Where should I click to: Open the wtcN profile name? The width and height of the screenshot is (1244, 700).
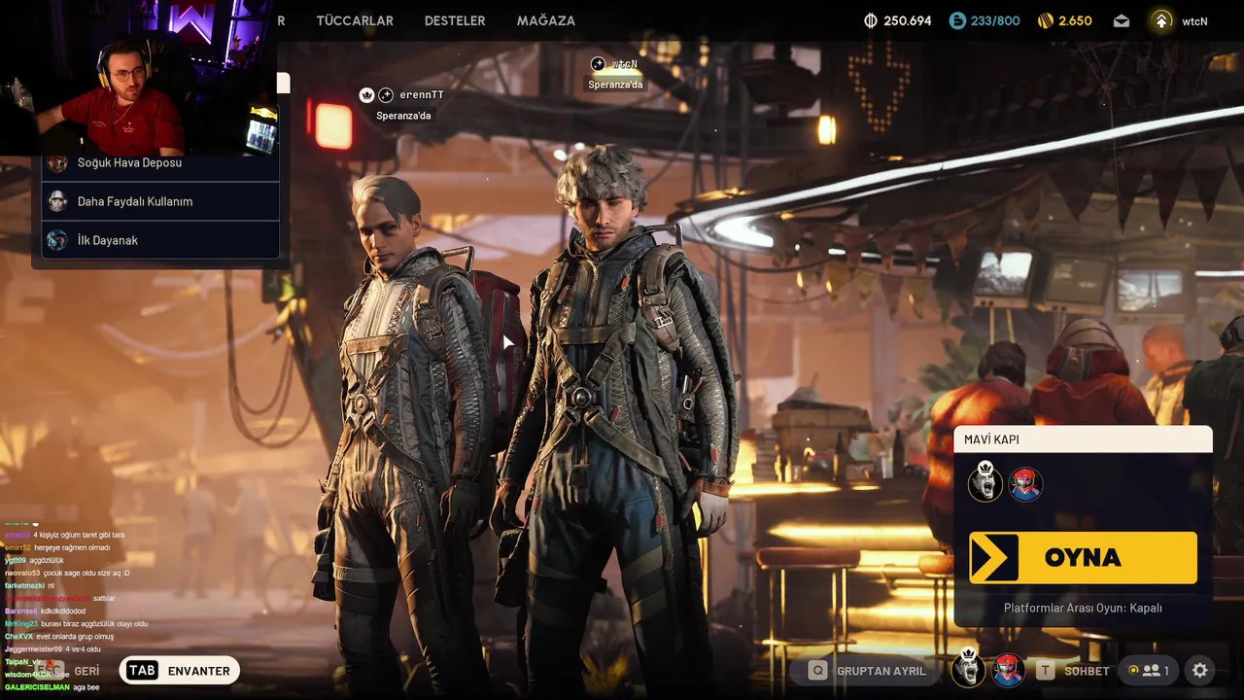[1195, 21]
